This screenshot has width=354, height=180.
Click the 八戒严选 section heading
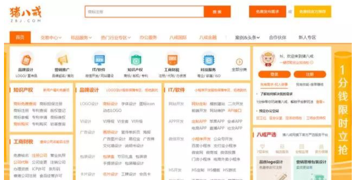(x=266, y=135)
